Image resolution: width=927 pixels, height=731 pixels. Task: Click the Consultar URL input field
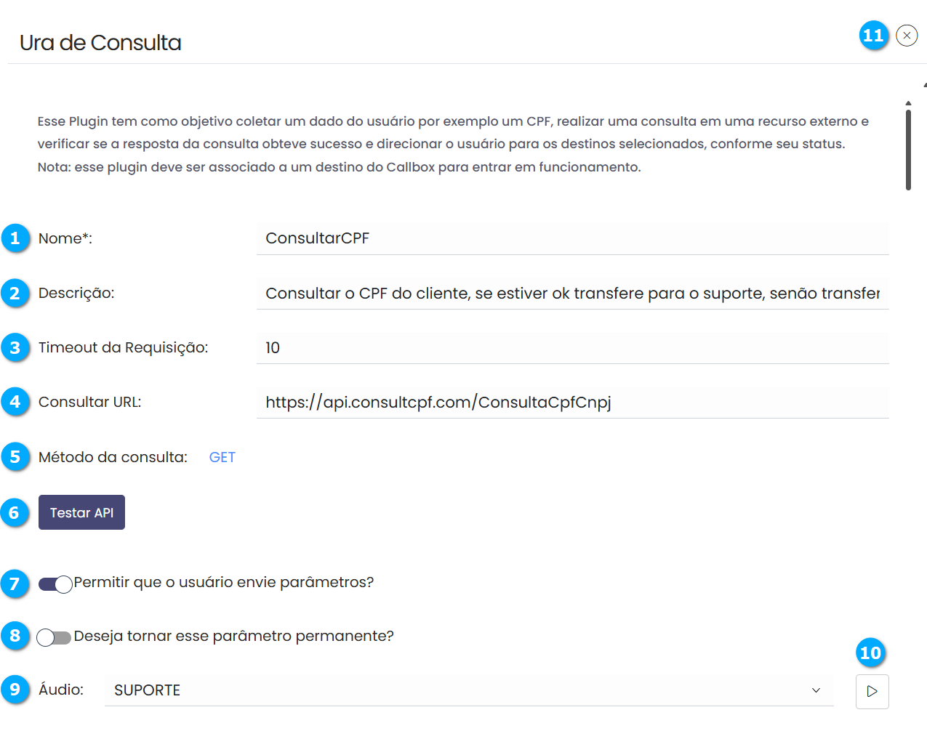[572, 403]
